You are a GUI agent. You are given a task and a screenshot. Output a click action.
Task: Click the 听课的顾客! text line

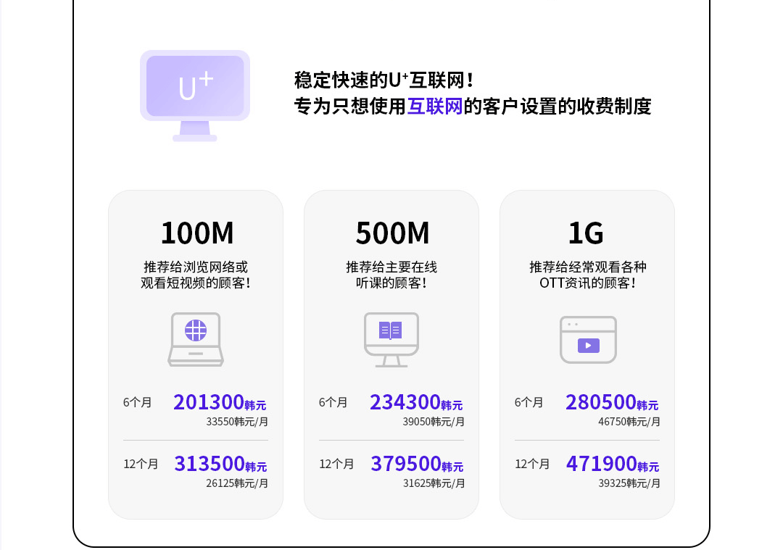point(391,283)
